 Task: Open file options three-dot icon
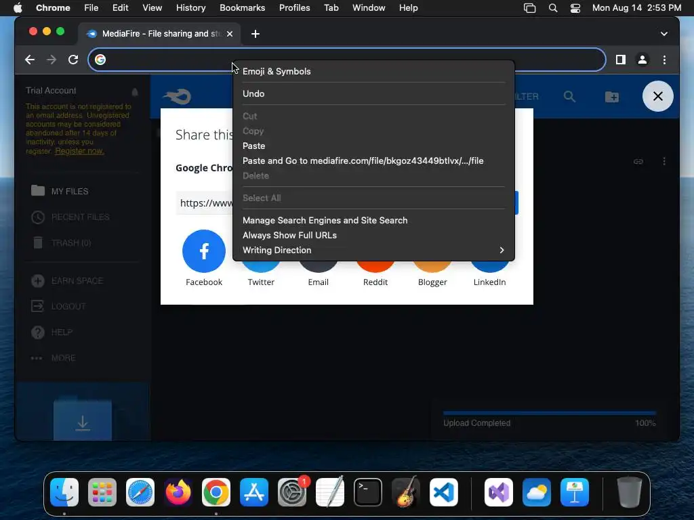pyautogui.click(x=664, y=161)
